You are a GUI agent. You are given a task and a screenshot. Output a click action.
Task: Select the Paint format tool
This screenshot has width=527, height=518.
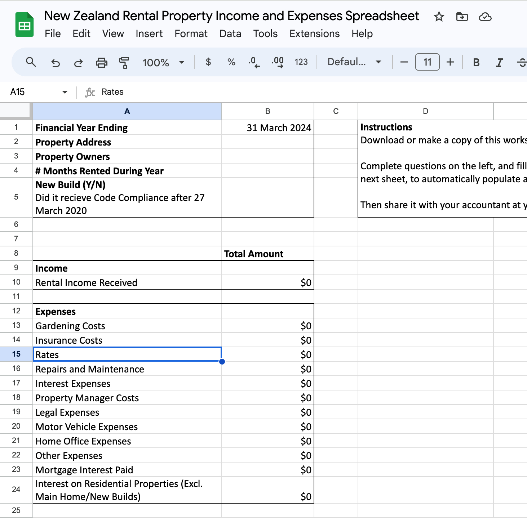coord(124,62)
